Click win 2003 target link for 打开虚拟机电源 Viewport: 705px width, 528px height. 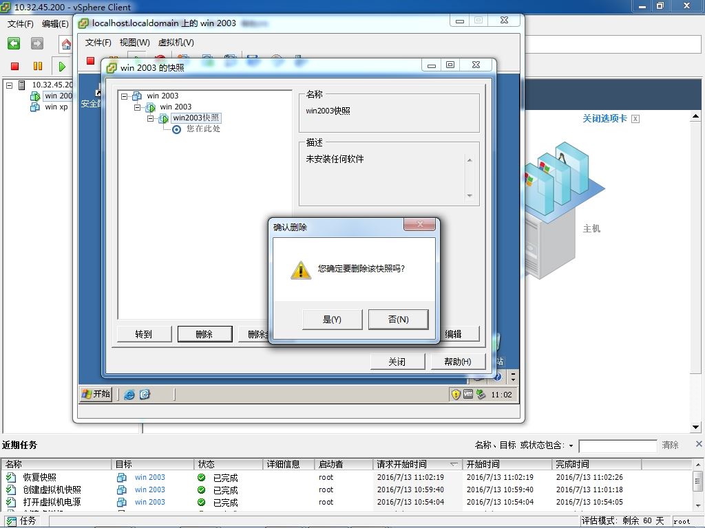[149, 501]
